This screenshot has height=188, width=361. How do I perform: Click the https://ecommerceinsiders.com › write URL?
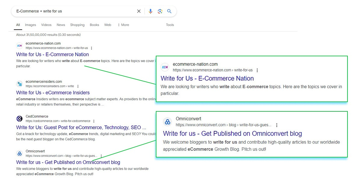(x=50, y=86)
